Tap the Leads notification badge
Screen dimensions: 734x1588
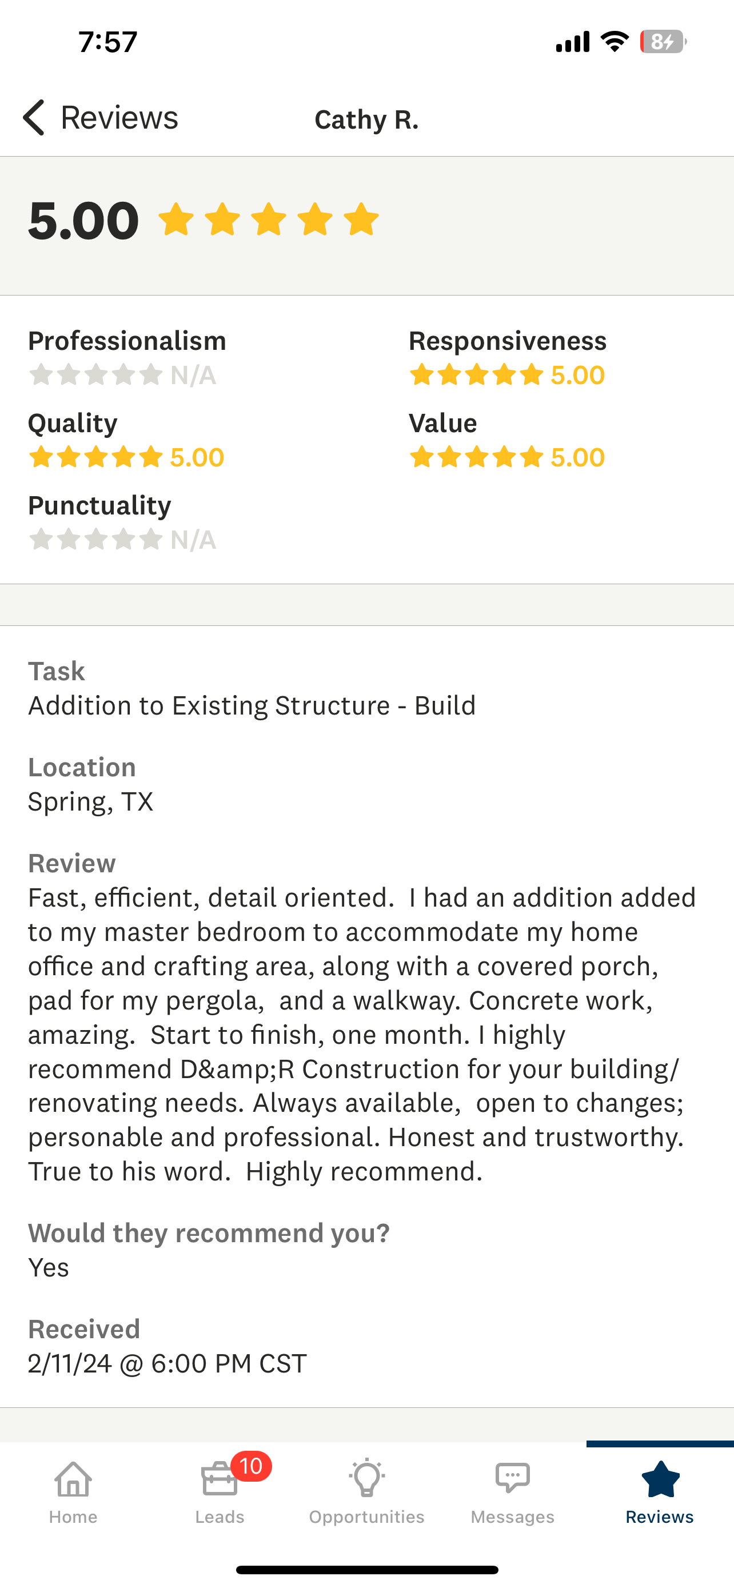coord(251,1466)
